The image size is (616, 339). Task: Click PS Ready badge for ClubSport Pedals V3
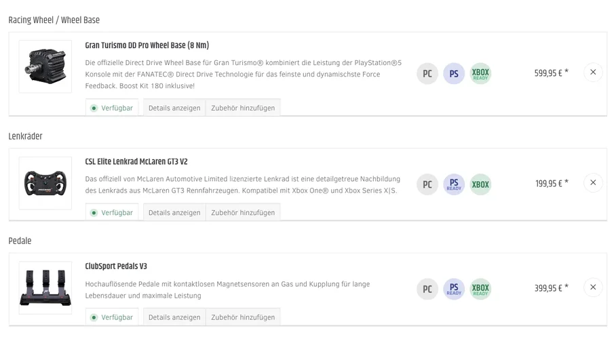click(x=454, y=289)
